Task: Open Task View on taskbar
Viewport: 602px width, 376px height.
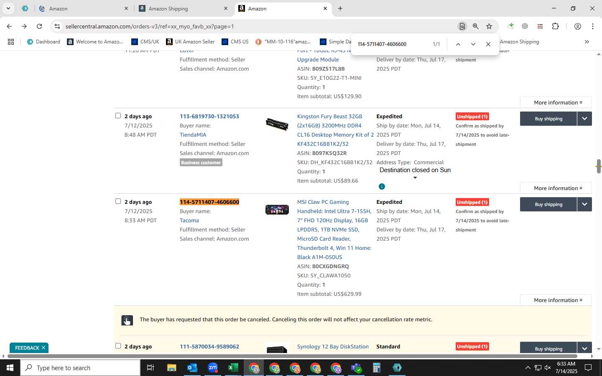Action: [x=150, y=368]
